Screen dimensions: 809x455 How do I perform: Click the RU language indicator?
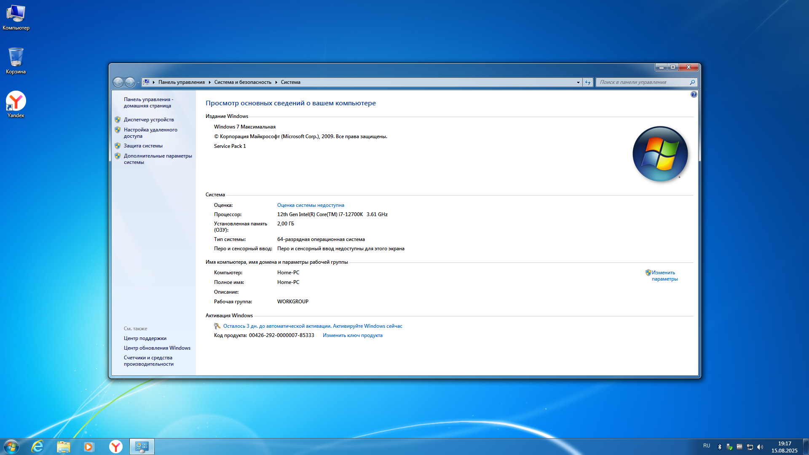(x=707, y=446)
